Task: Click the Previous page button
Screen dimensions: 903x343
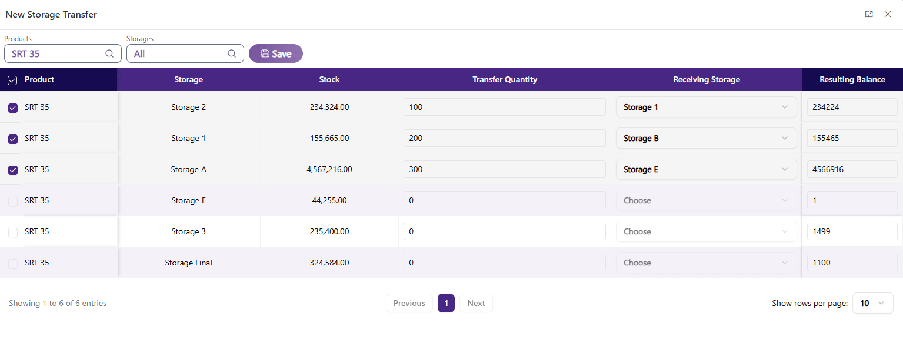Action: click(x=409, y=304)
